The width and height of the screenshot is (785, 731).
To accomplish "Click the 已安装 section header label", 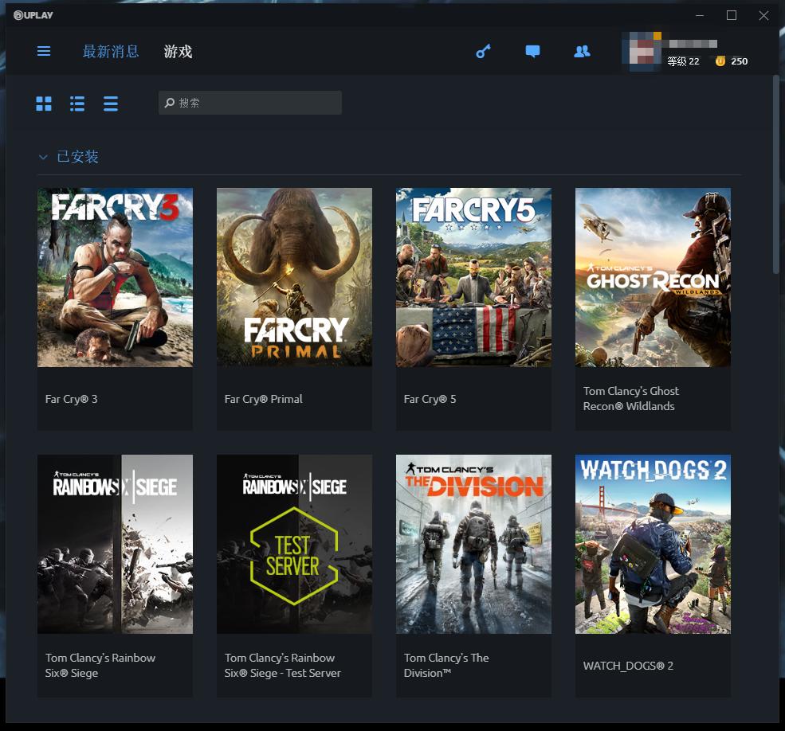I will [x=77, y=157].
